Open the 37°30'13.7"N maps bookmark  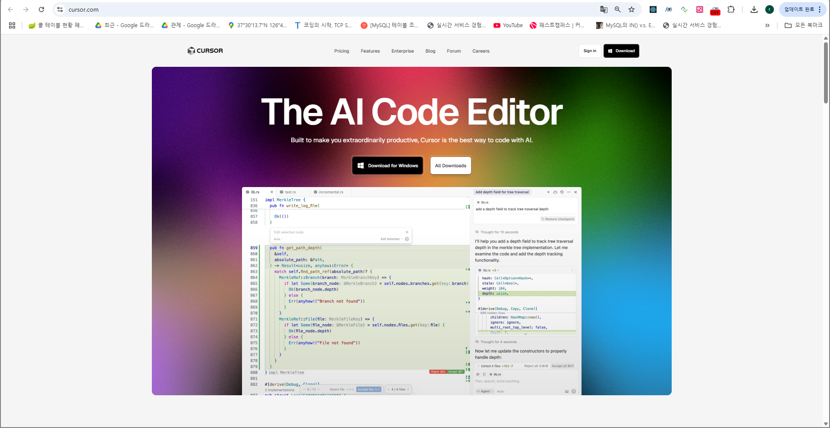coord(258,25)
